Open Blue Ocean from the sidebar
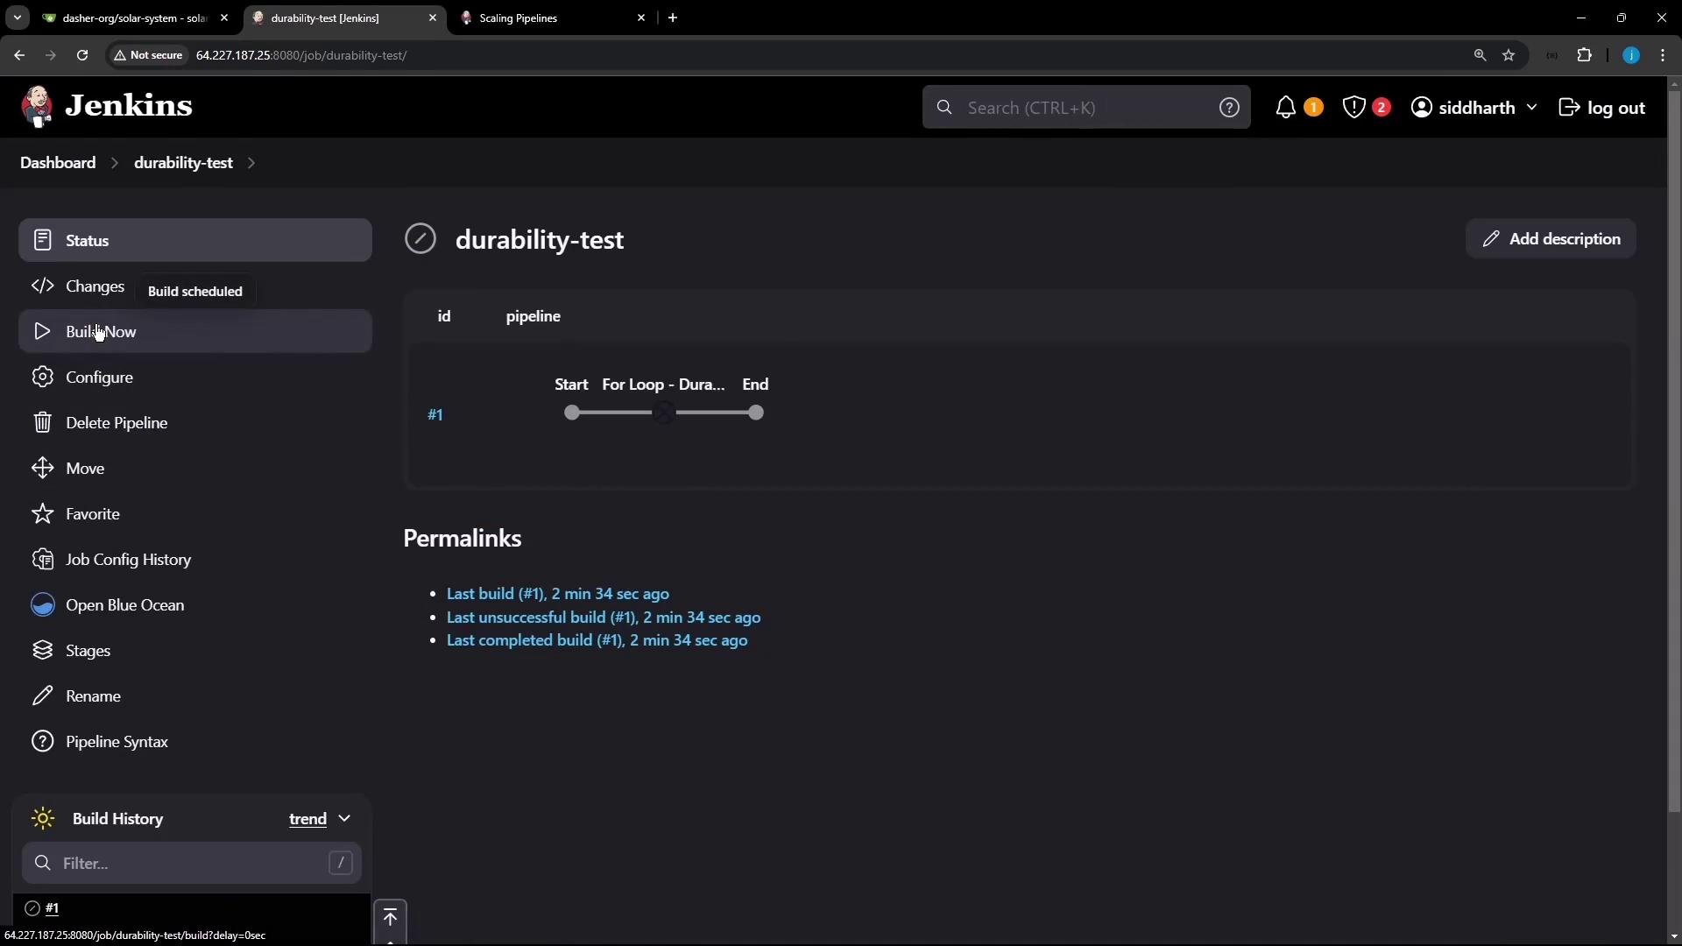This screenshot has width=1682, height=946. [x=124, y=605]
